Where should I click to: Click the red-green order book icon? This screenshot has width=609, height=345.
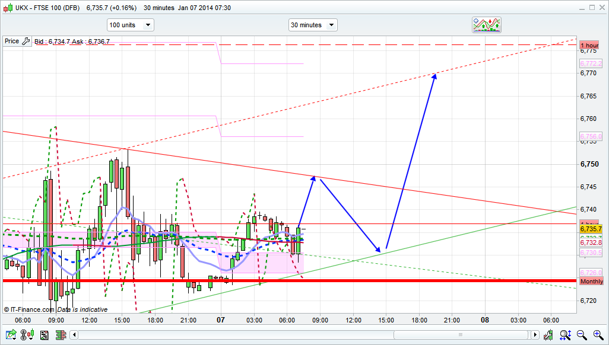(x=59, y=336)
